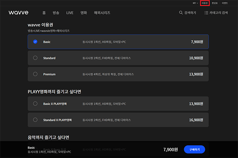
Task: Open the 이용권 link in top bar
Action: [x=205, y=3]
